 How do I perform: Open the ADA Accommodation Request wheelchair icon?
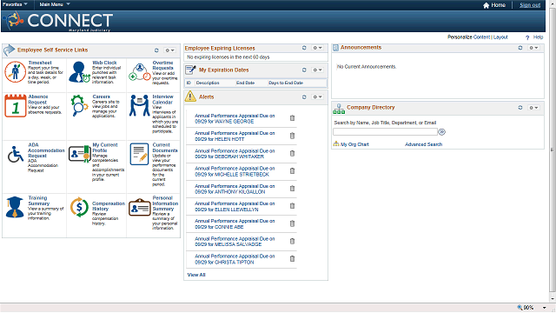pos(16,154)
